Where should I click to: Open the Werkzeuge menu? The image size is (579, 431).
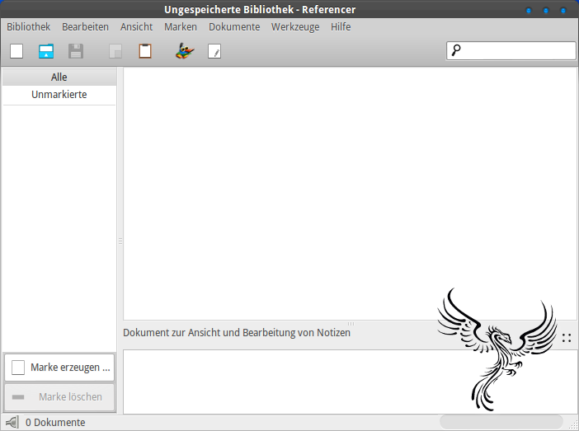point(295,27)
